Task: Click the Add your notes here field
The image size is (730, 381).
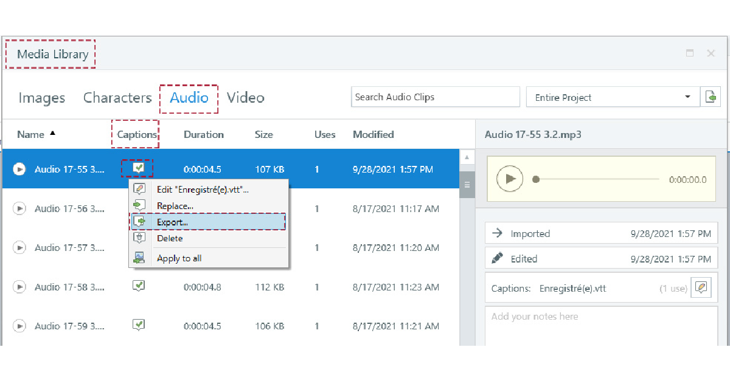Action: tap(601, 326)
